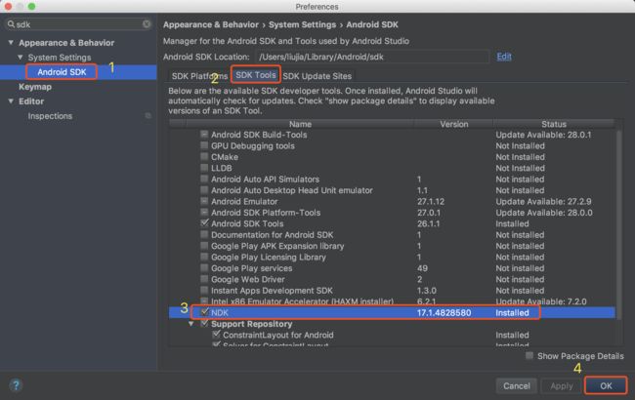Click the Cancel button
Screen dimensions: 635x400
coord(517,385)
